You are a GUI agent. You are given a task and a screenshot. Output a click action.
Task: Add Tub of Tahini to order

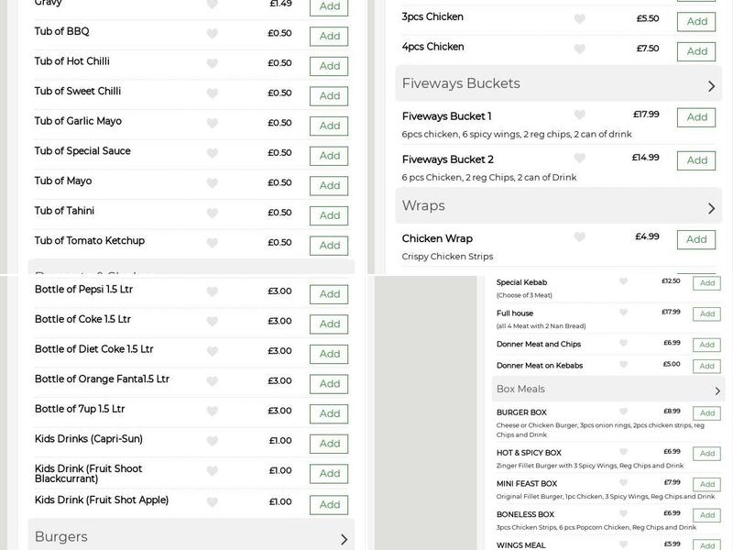pos(328,215)
